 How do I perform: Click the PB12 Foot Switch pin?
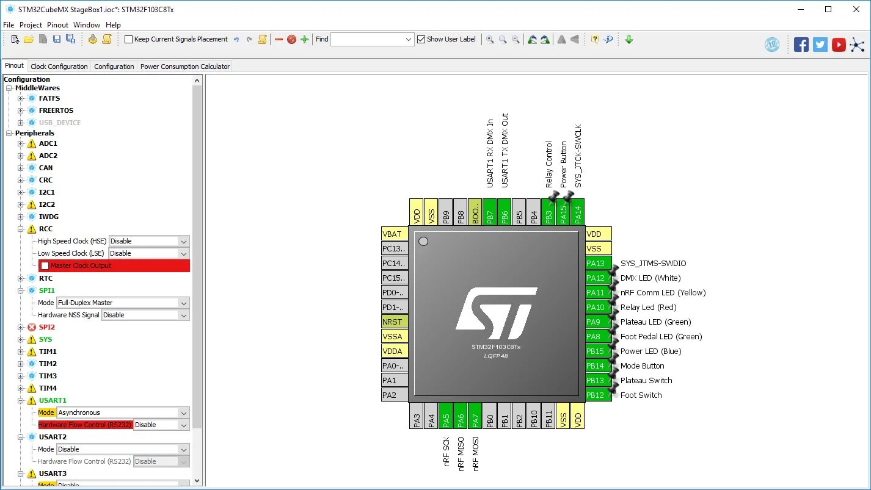click(598, 395)
